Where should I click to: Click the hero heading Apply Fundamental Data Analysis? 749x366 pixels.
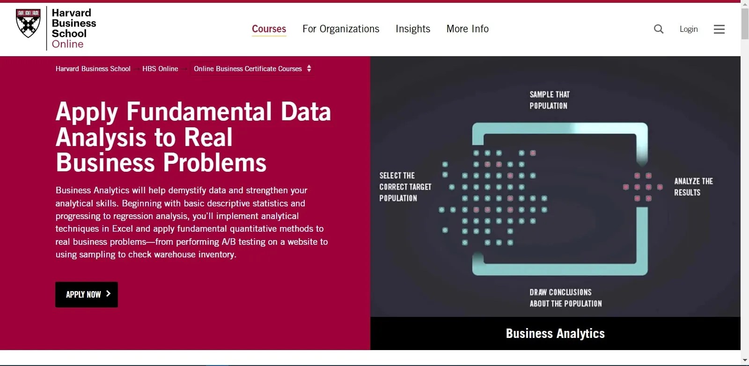click(193, 137)
